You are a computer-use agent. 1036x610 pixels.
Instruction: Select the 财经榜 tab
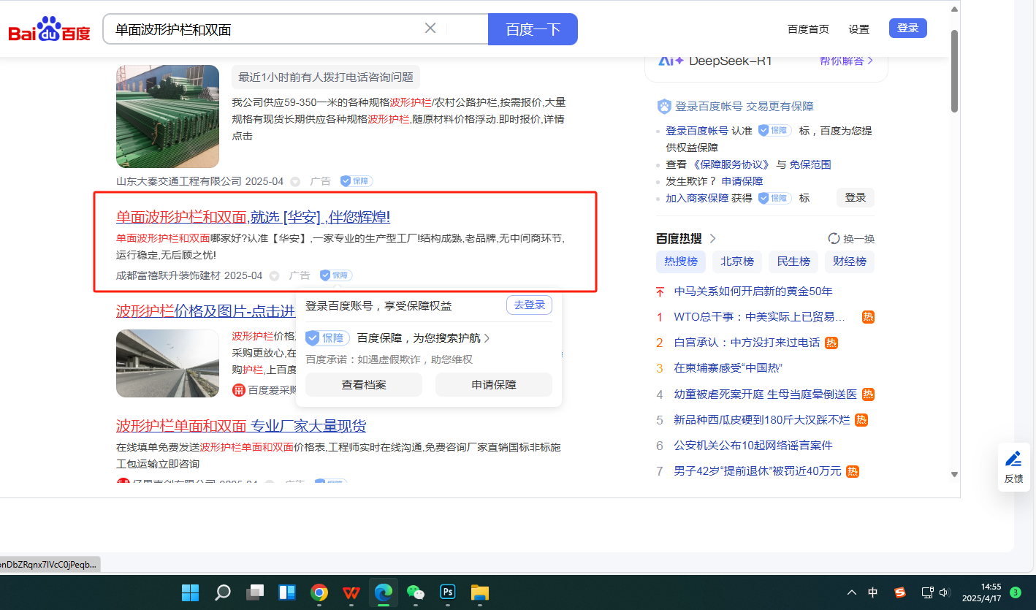850,262
